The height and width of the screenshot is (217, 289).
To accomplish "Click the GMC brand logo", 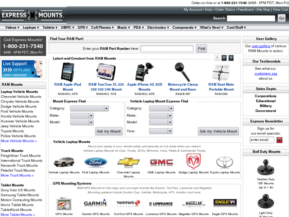I will [161, 162].
